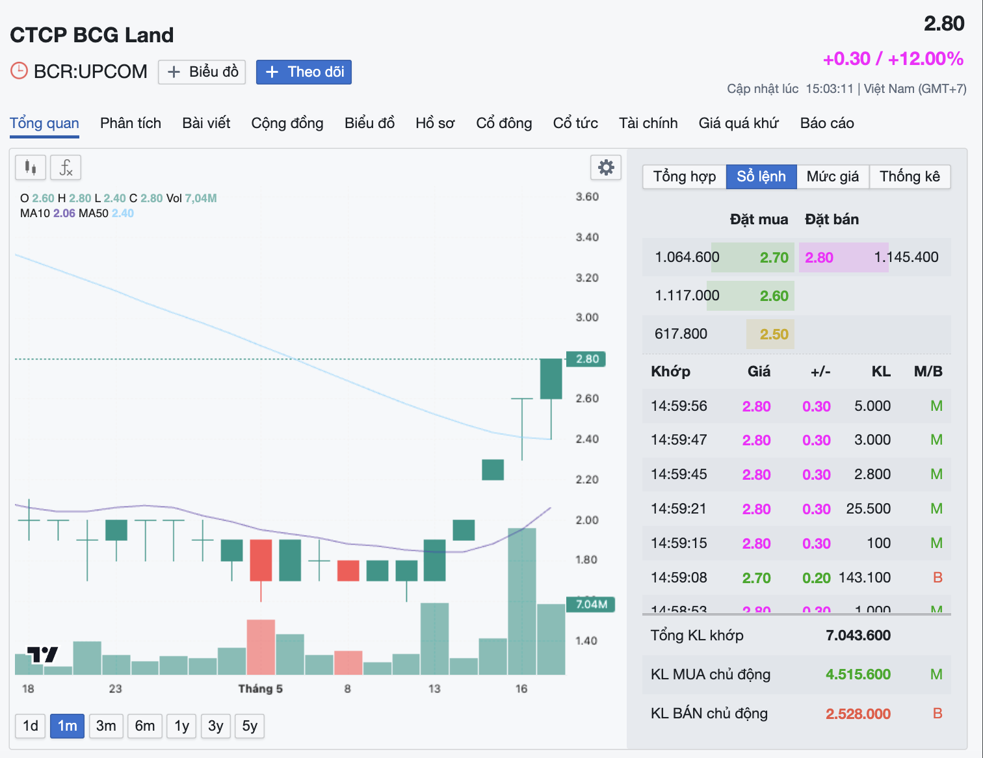
Task: Set chart range to 6m
Action: click(x=145, y=726)
